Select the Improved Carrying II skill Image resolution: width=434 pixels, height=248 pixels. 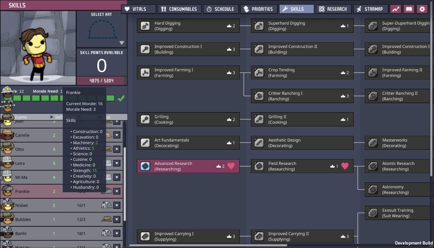tap(302, 236)
